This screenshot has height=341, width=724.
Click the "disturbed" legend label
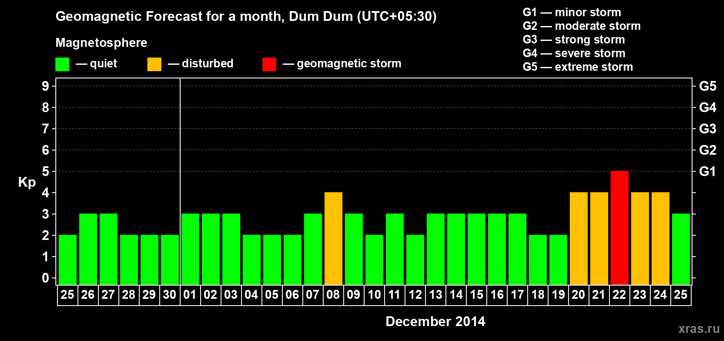point(207,64)
